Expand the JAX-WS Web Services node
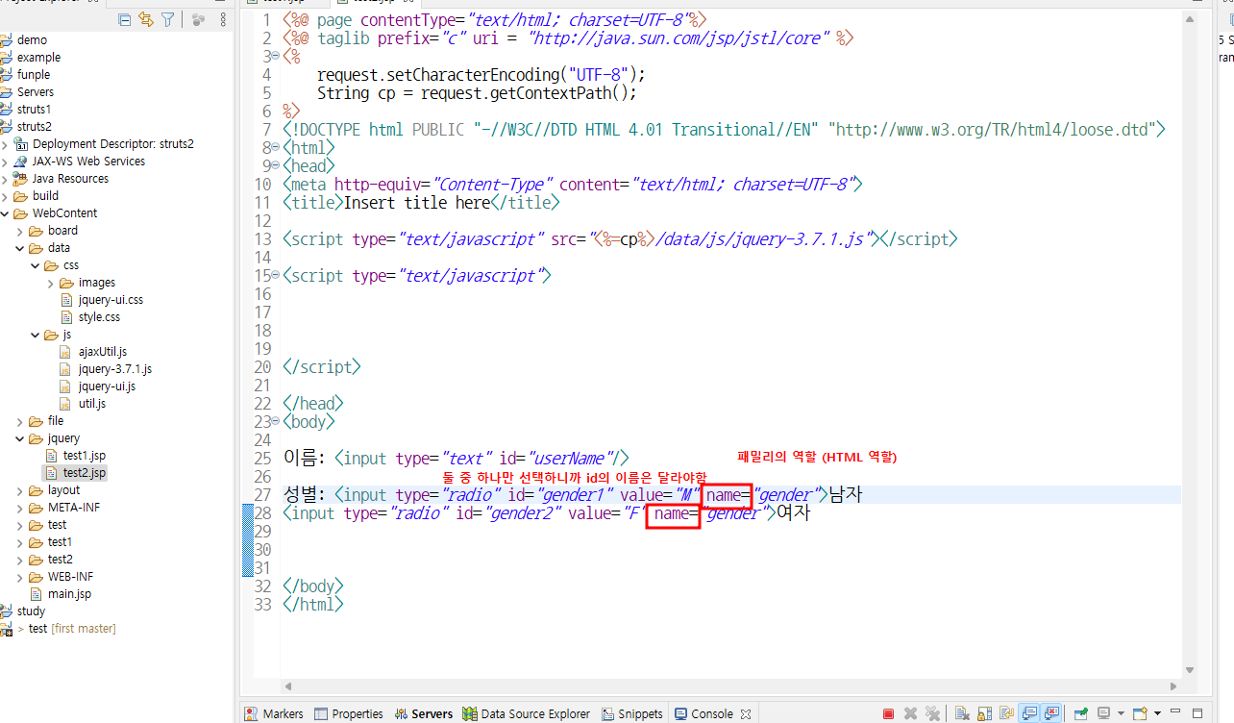The height and width of the screenshot is (723, 1234). point(5,162)
